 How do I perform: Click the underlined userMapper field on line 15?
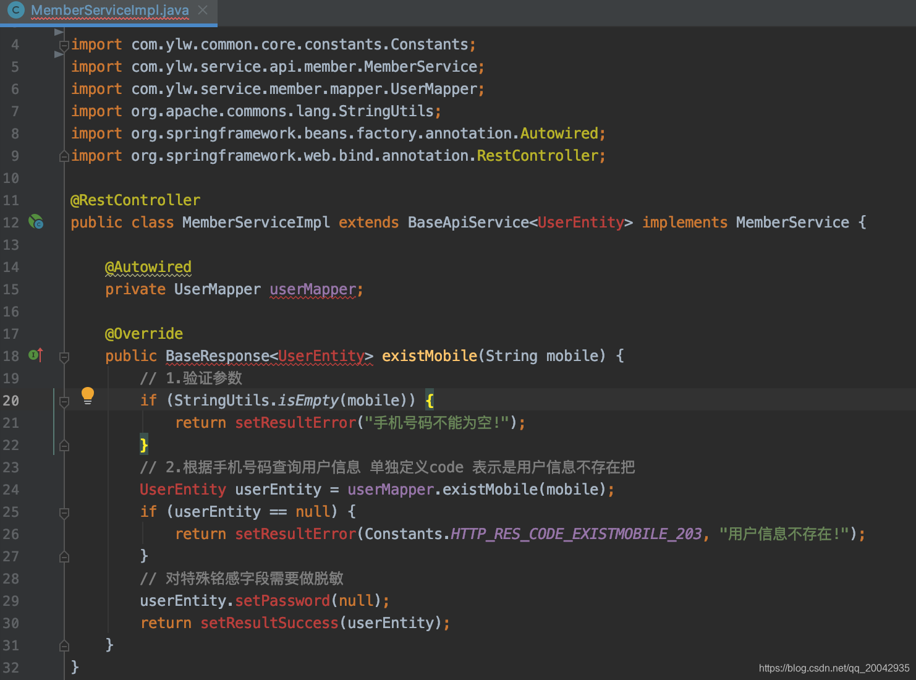pos(313,289)
